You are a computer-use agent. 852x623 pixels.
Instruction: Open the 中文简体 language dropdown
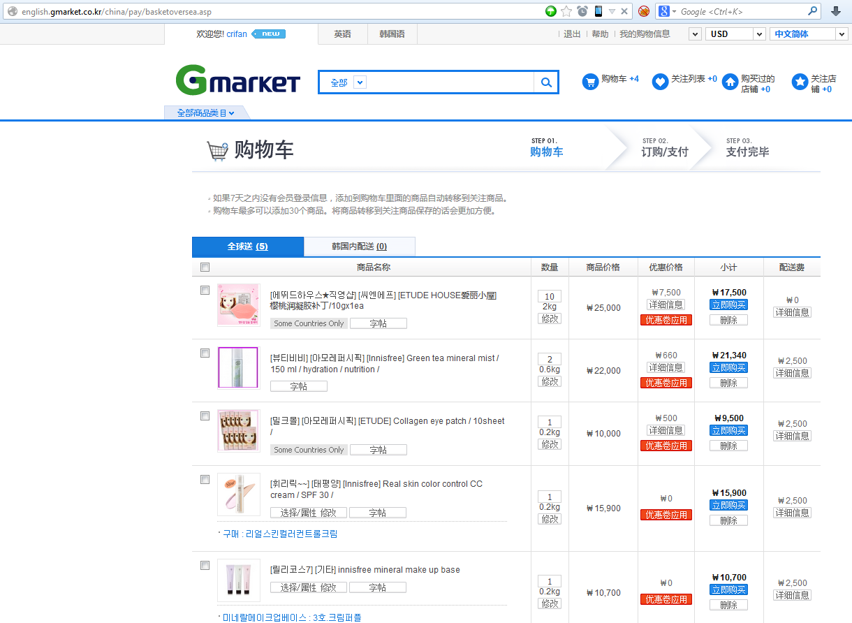(809, 34)
